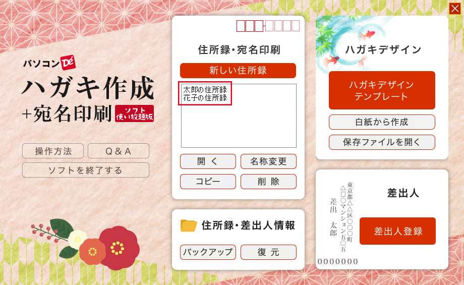The width and height of the screenshot is (464, 285).
Task: Click 差出人登録 button
Action: [x=397, y=231]
